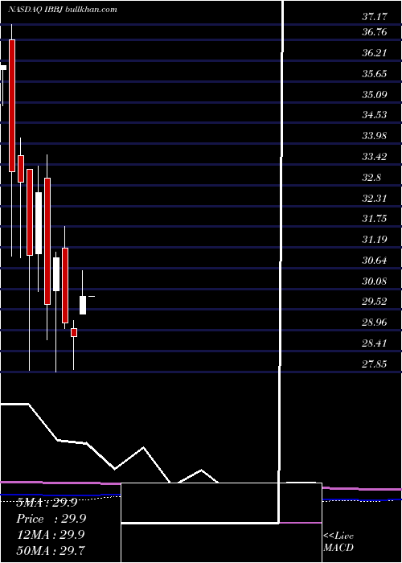
Task: Click the 33.42 price axis label
Action: [375, 157]
